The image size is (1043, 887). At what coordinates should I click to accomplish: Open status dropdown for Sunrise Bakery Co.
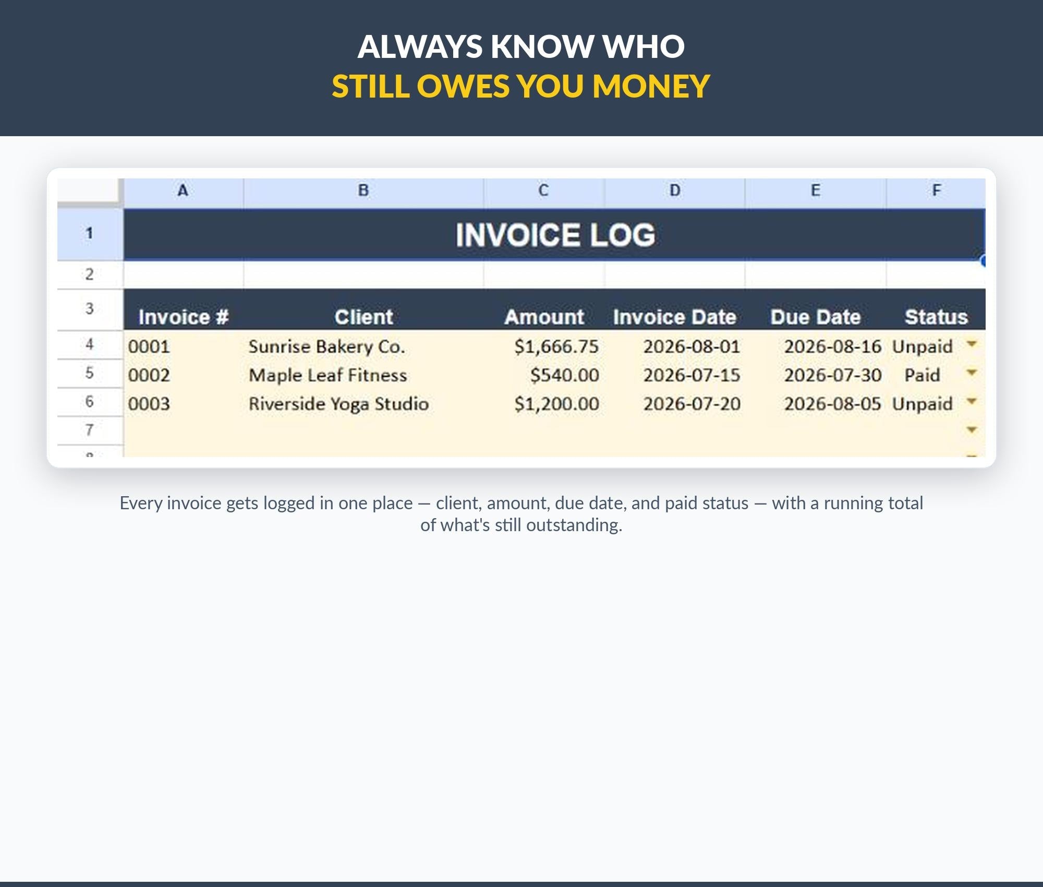pyautogui.click(x=971, y=344)
